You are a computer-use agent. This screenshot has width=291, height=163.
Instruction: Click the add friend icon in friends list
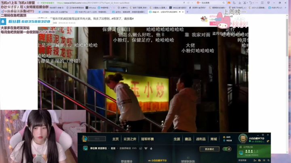click(x=255, y=160)
